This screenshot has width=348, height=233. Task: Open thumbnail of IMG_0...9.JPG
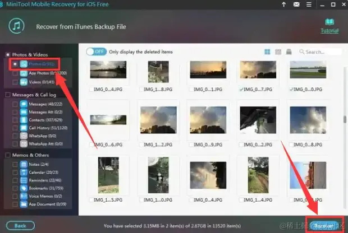click(208, 120)
